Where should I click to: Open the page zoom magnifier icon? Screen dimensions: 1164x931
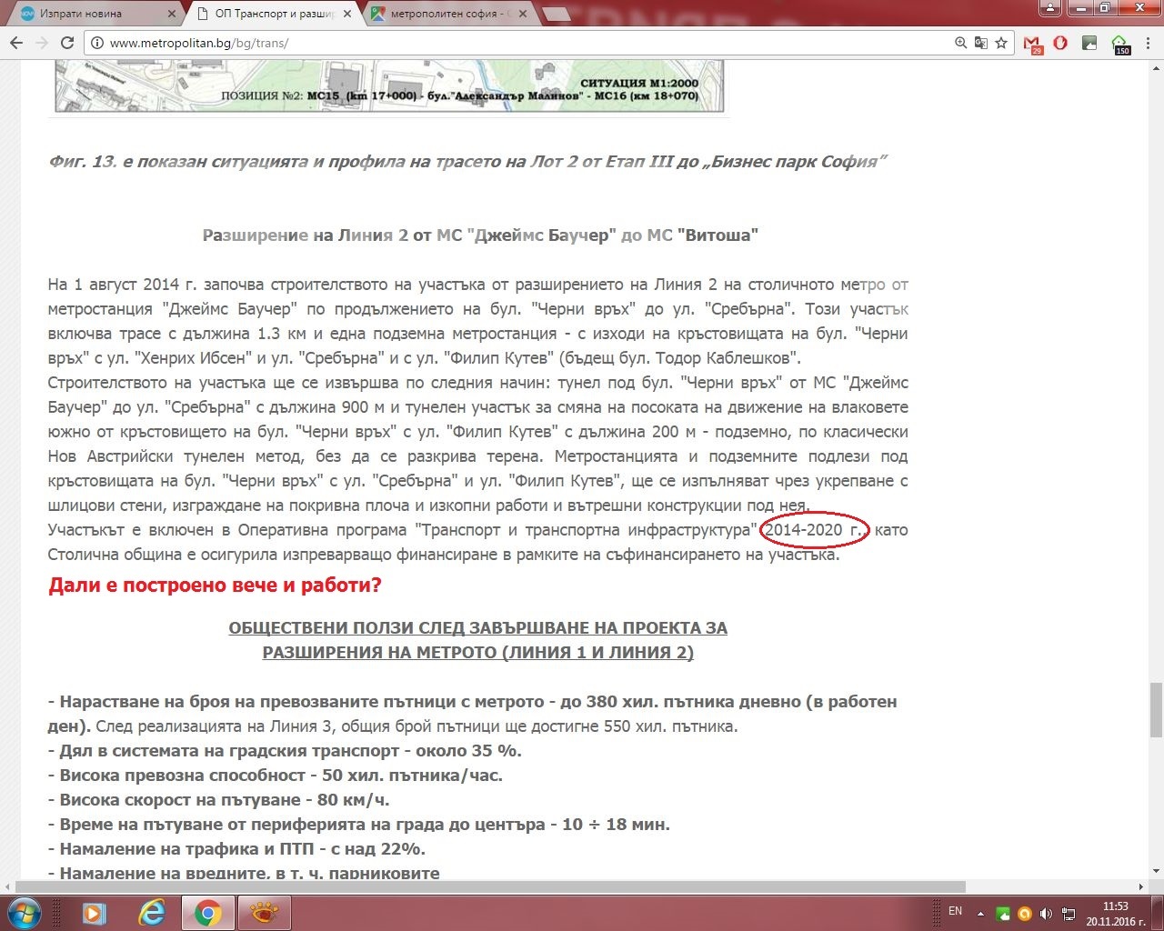(961, 43)
